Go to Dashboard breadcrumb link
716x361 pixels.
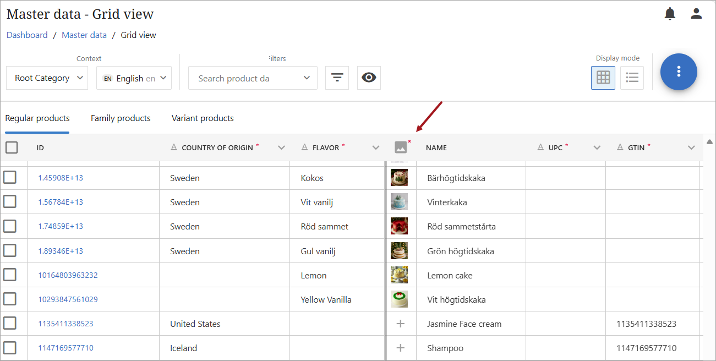[27, 35]
